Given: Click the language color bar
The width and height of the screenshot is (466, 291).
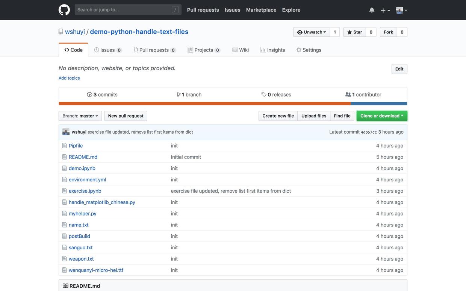Looking at the screenshot, I should (233, 104).
